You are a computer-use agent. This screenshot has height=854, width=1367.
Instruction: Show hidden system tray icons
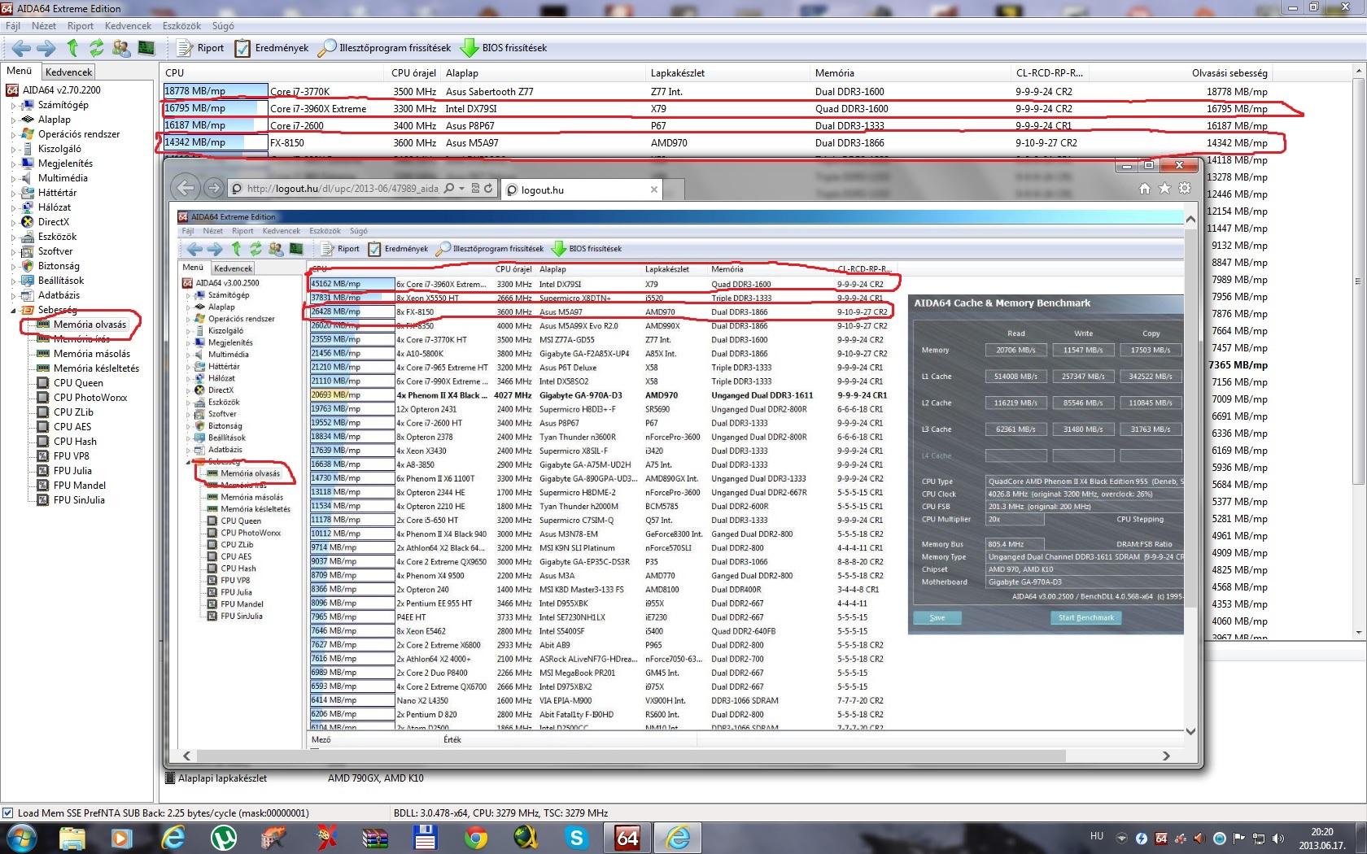tap(1121, 839)
